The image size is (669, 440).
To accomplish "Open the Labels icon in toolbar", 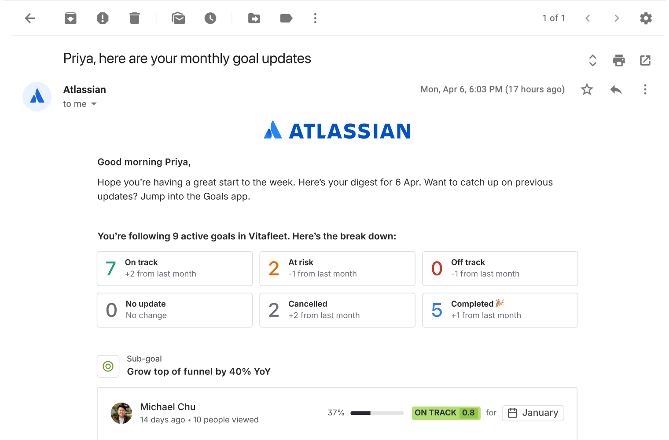I will pyautogui.click(x=286, y=18).
